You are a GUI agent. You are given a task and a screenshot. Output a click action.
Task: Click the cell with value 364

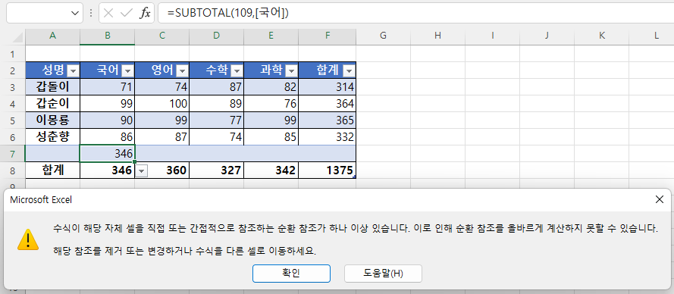click(327, 104)
